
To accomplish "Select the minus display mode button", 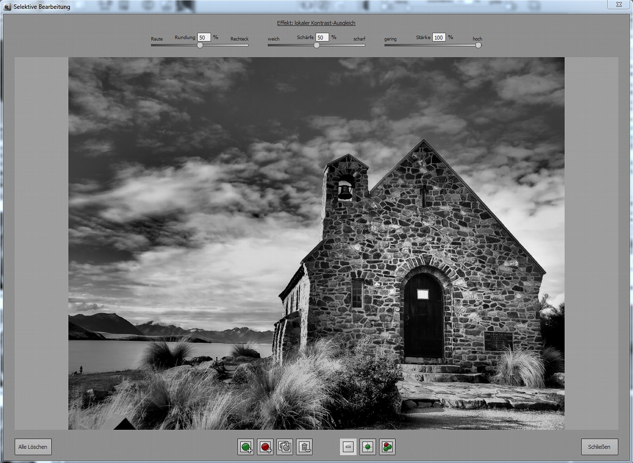I will tap(348, 447).
